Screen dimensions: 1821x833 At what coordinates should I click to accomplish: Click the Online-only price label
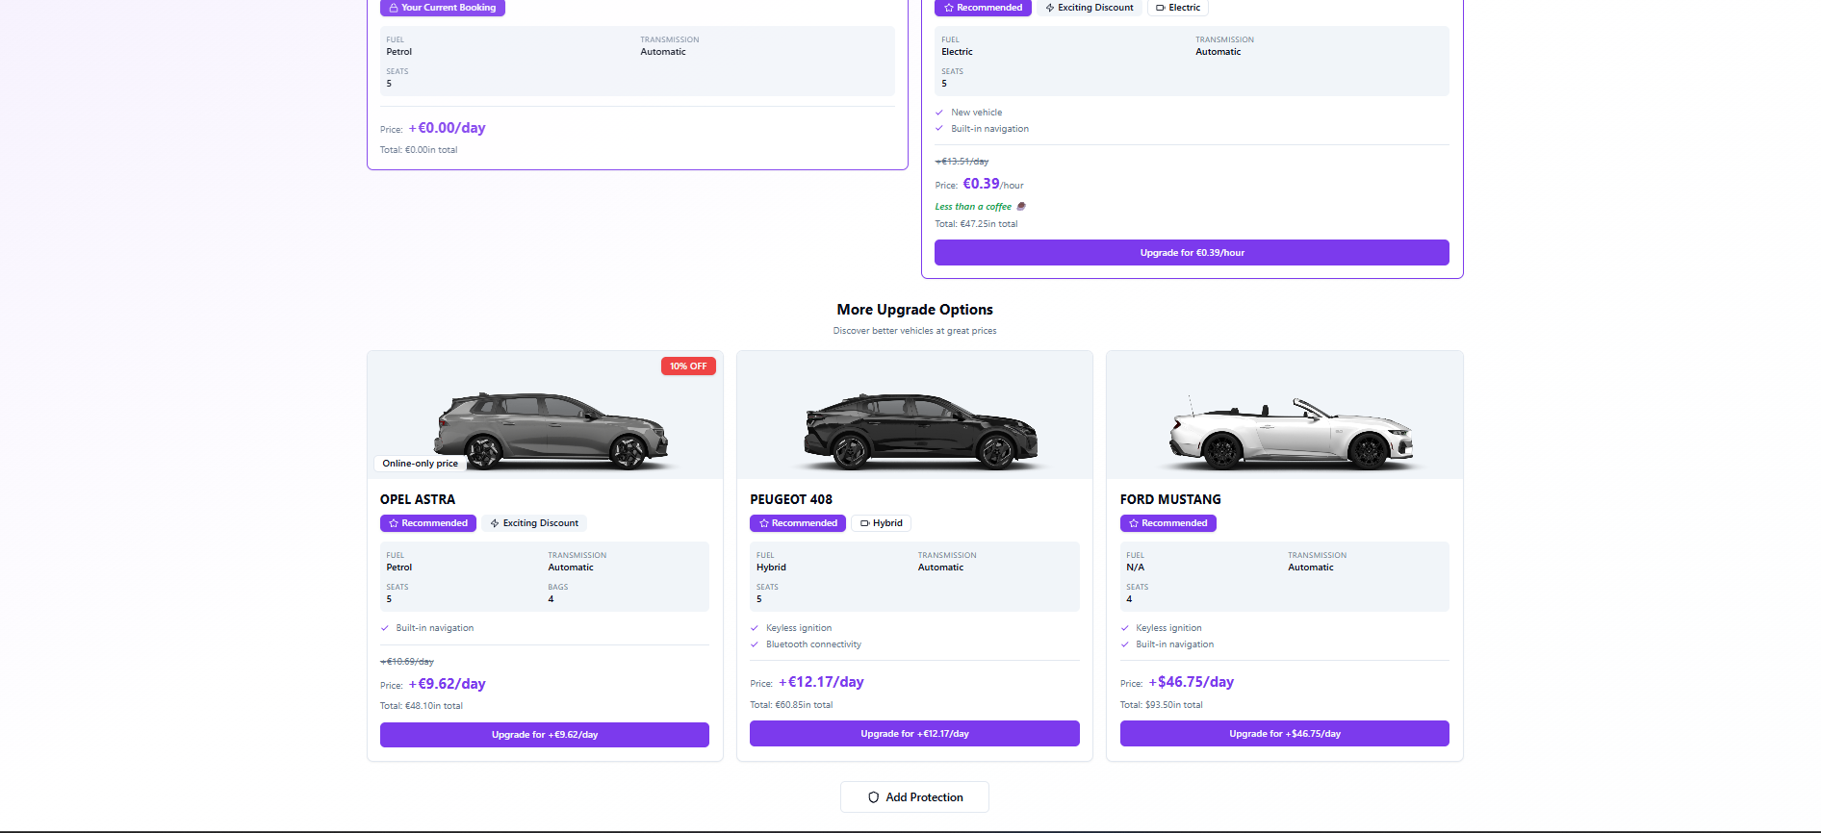(x=420, y=464)
